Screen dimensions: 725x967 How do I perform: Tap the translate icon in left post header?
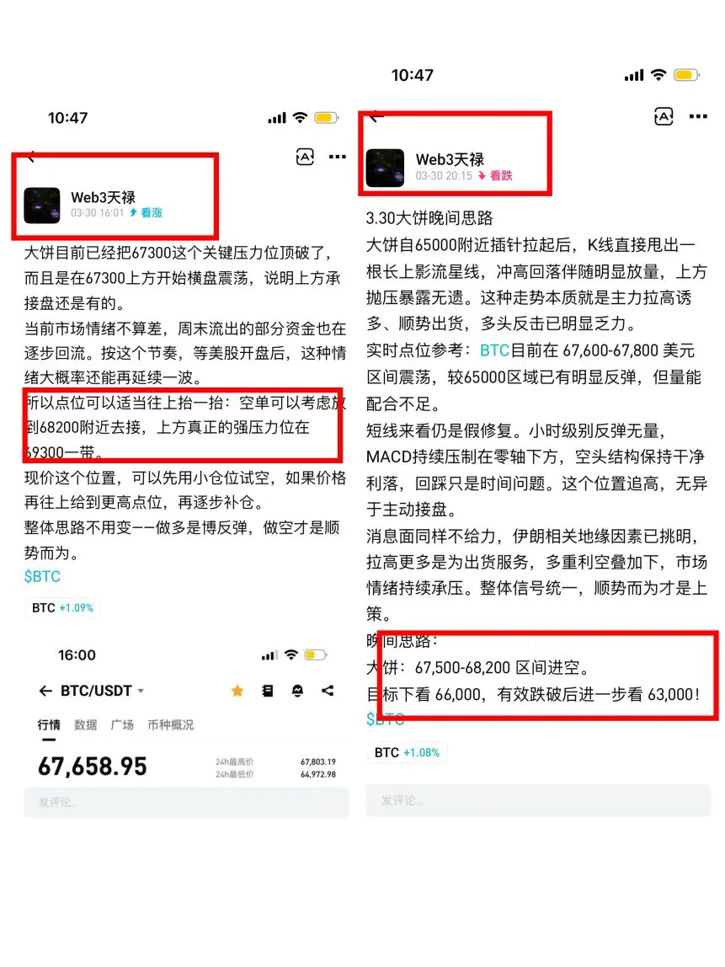tap(305, 158)
